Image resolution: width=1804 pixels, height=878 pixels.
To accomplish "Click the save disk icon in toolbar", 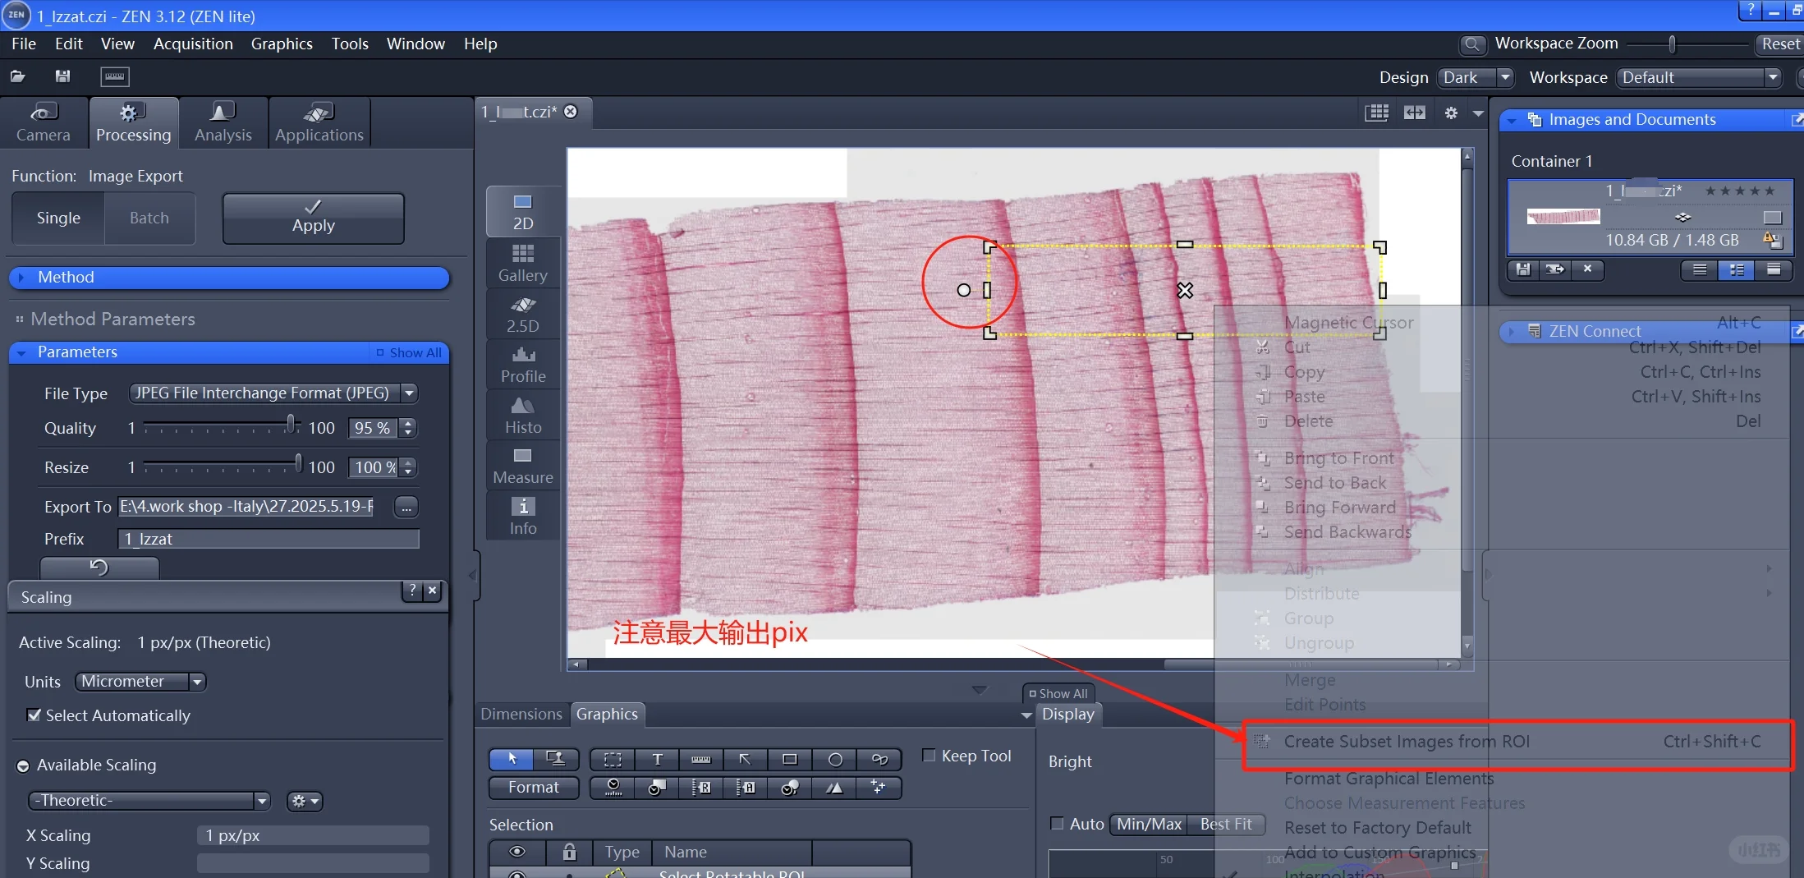I will point(62,76).
